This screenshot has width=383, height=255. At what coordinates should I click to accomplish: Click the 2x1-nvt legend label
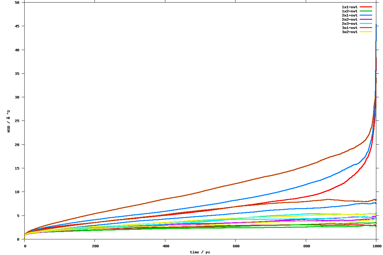[x=349, y=15]
